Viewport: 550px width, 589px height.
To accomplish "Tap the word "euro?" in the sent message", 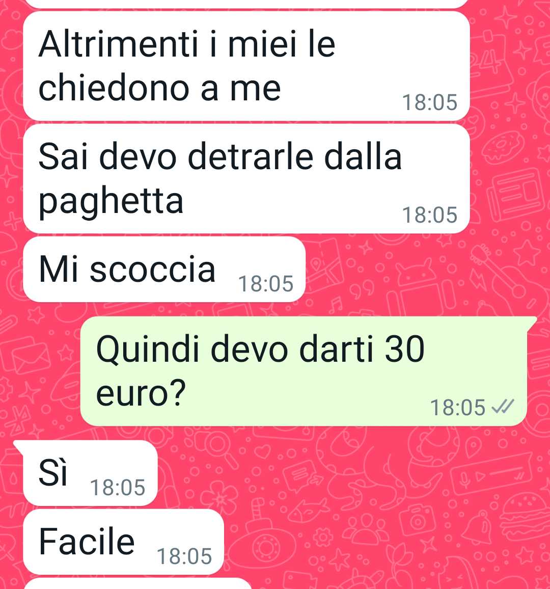I will pos(141,393).
